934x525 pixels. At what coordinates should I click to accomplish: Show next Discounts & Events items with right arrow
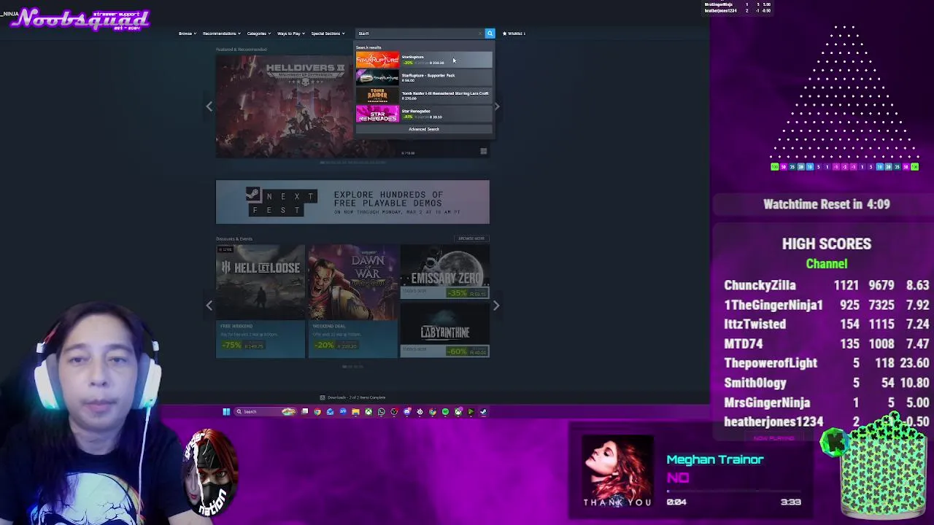pyautogui.click(x=496, y=306)
